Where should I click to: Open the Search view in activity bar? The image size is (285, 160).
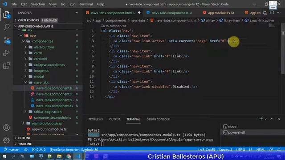pyautogui.click(x=6, y=27)
